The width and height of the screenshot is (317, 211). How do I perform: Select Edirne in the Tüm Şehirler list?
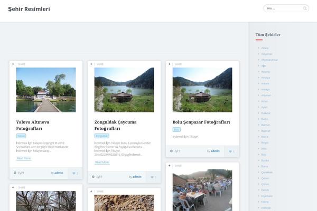coord(265,202)
